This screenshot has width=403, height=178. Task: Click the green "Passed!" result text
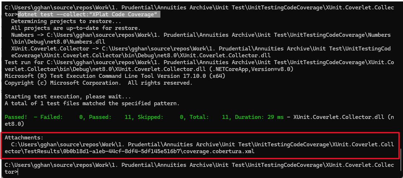coord(16,117)
